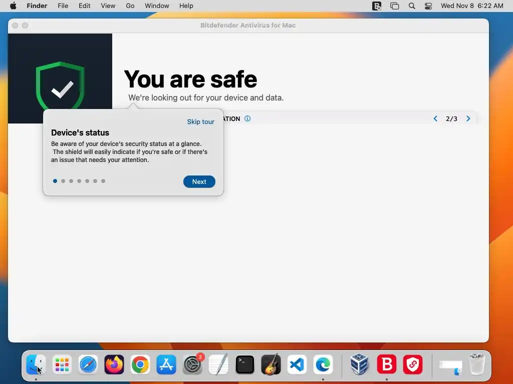Click the green shield status icon
Viewport: 513px width, 384px height.
coord(60,85)
